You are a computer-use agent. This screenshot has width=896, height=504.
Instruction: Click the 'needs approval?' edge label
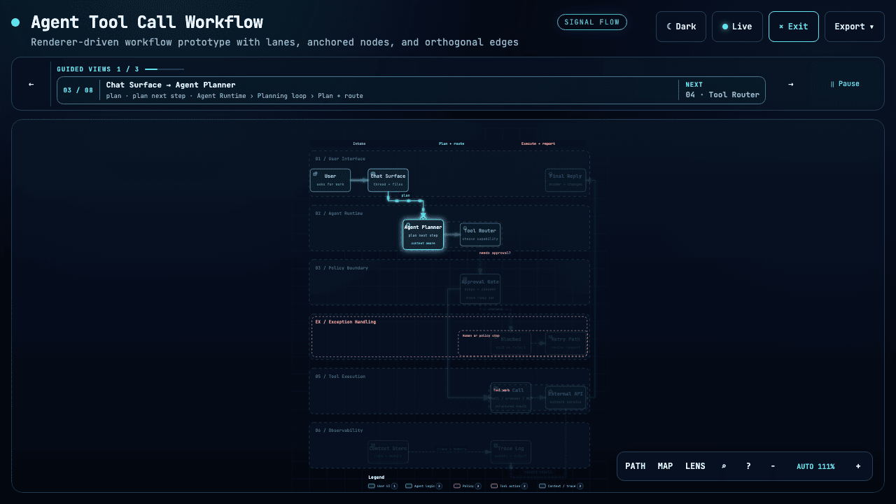point(495,253)
